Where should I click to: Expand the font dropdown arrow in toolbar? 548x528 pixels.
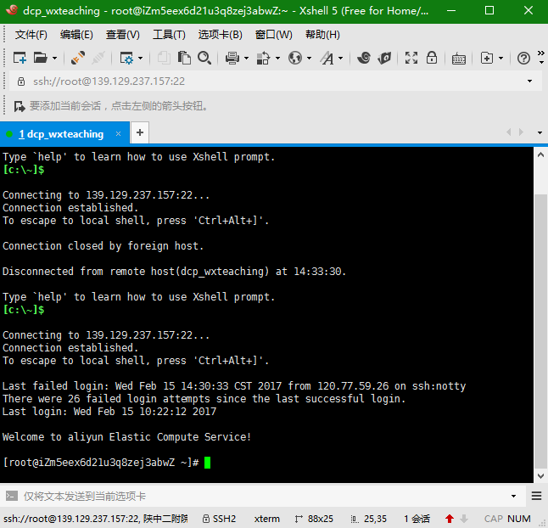(x=341, y=58)
